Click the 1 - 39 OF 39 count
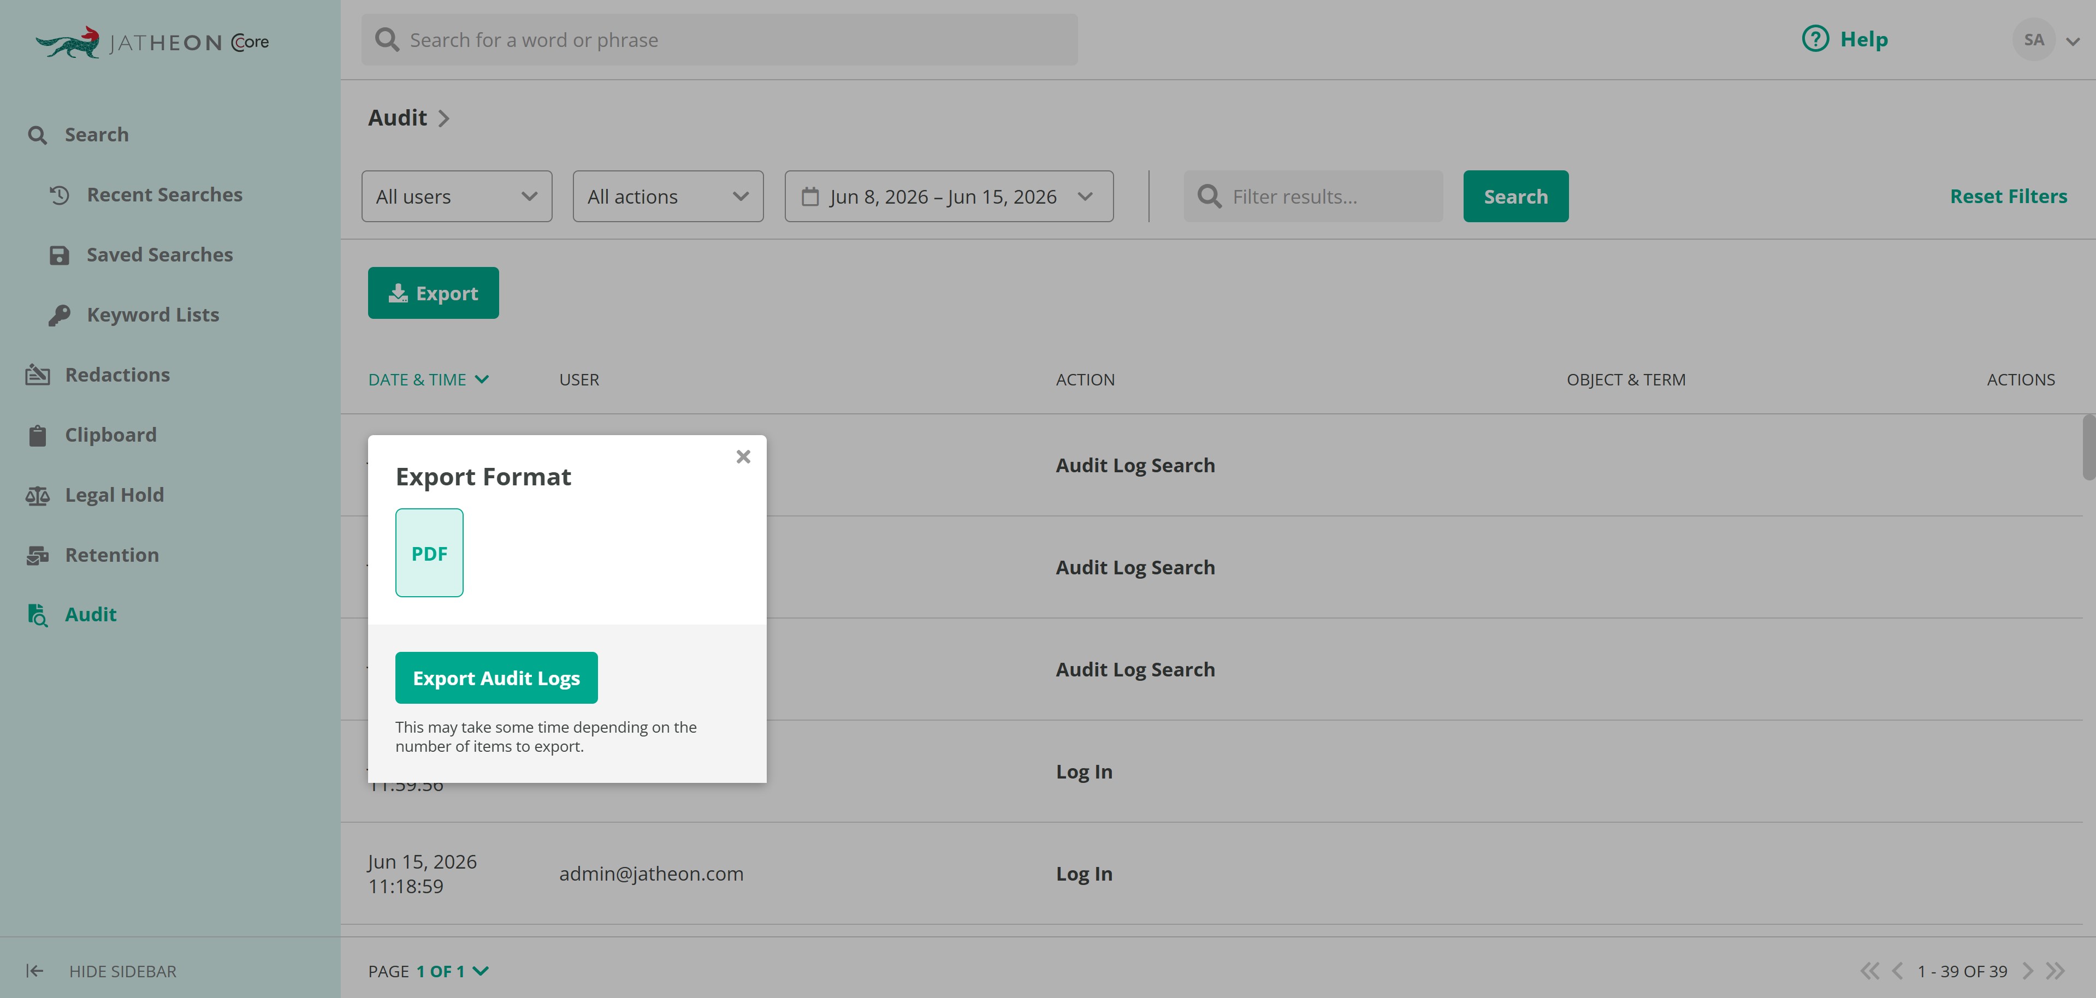 pyautogui.click(x=1962, y=971)
